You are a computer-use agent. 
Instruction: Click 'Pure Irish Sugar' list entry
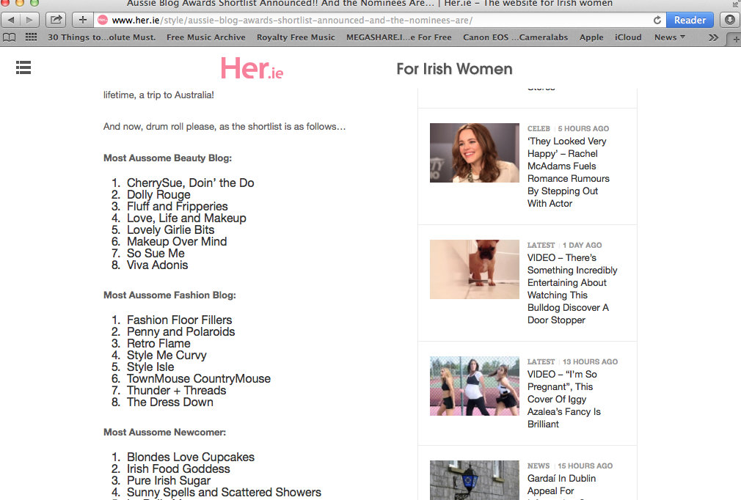pos(169,481)
